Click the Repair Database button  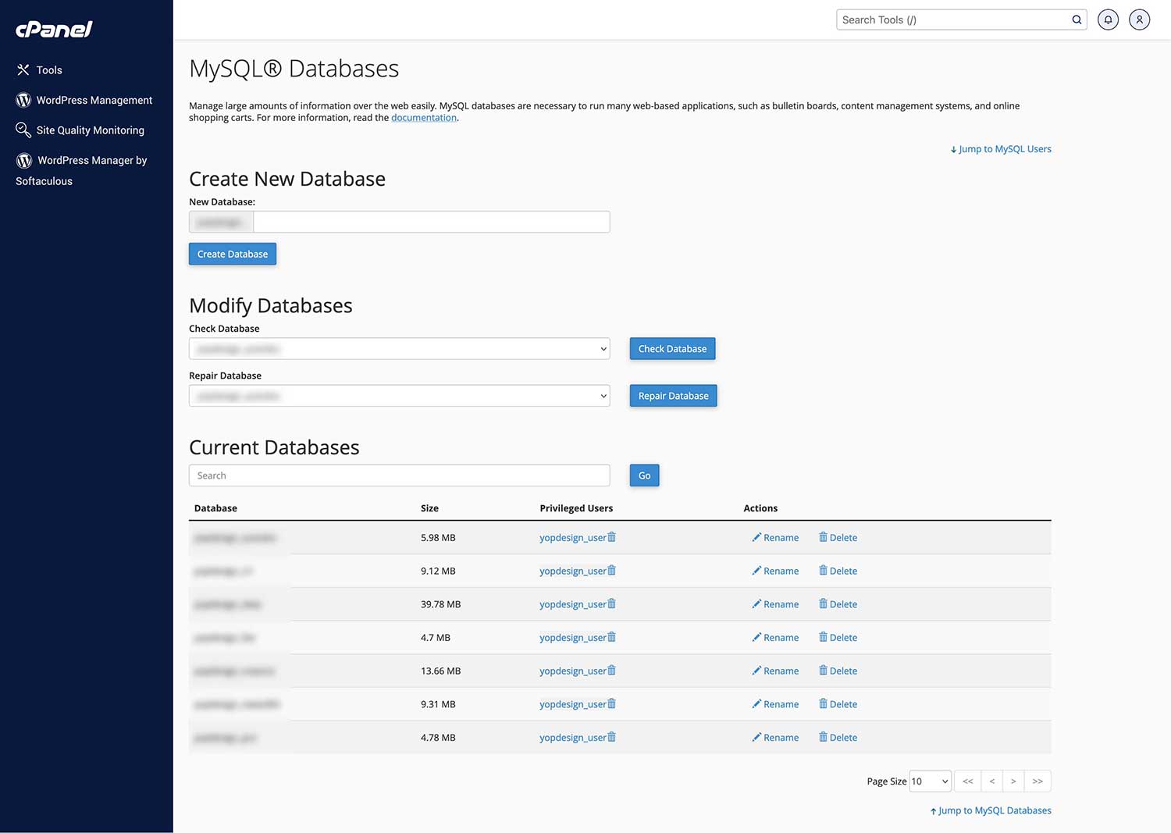coord(673,396)
